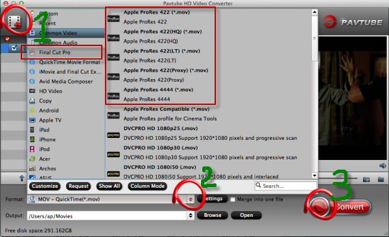Image resolution: width=389 pixels, height=237 pixels.
Task: Click the Open output folder button
Action: pos(246,215)
